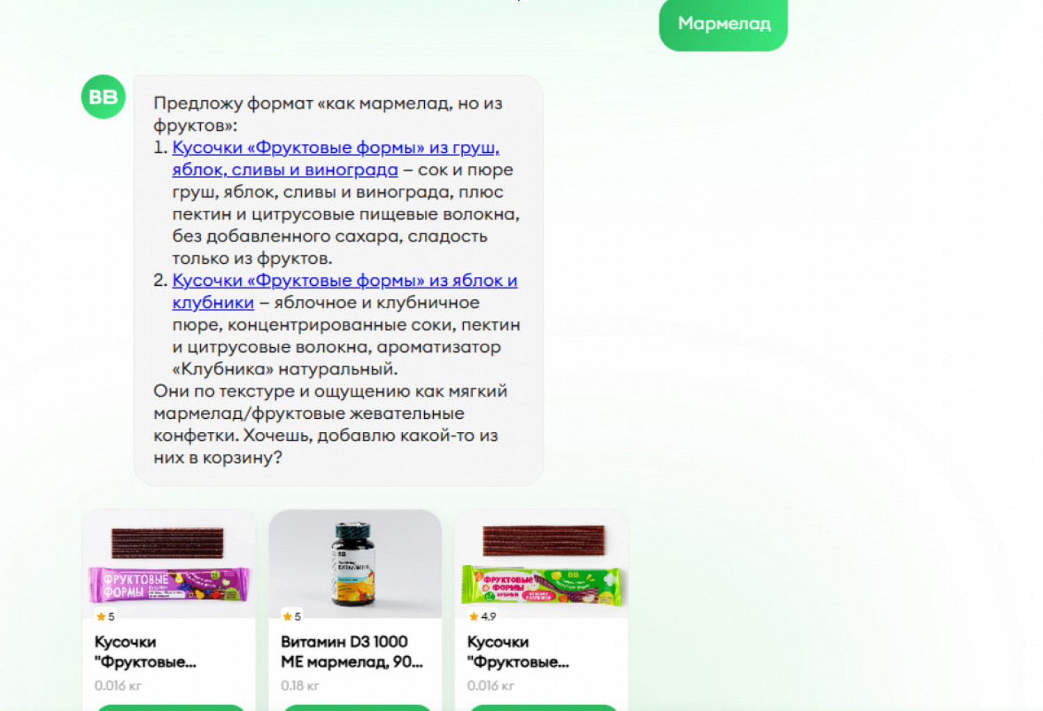Click the green add button under Витамин D3

pyautogui.click(x=355, y=708)
